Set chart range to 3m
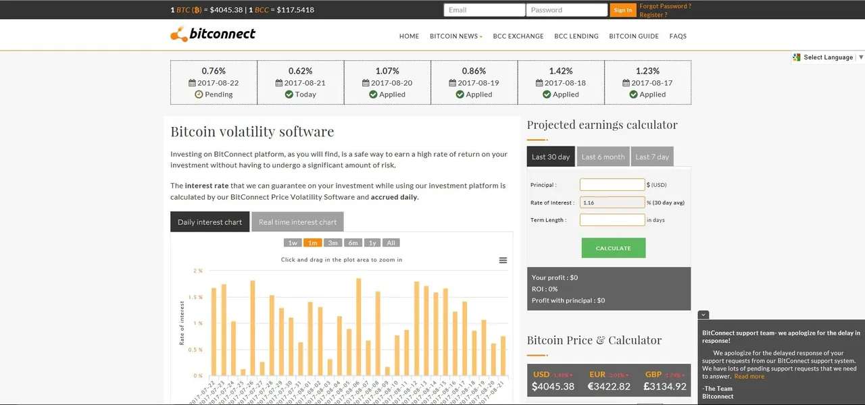This screenshot has width=865, height=405. [x=332, y=243]
